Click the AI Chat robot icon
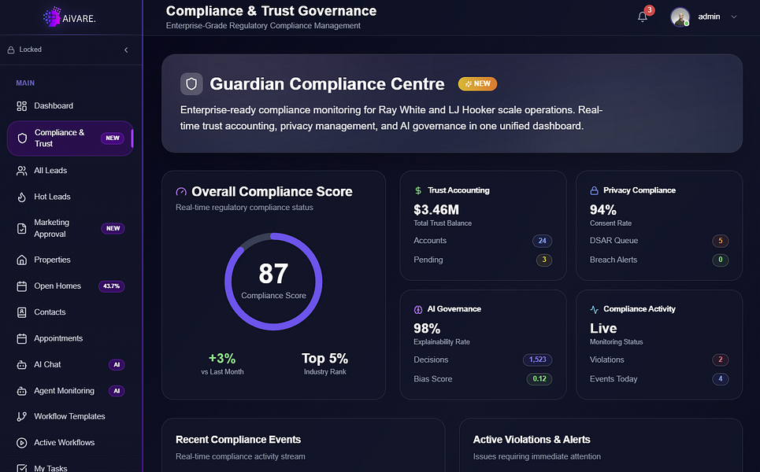 pos(22,364)
